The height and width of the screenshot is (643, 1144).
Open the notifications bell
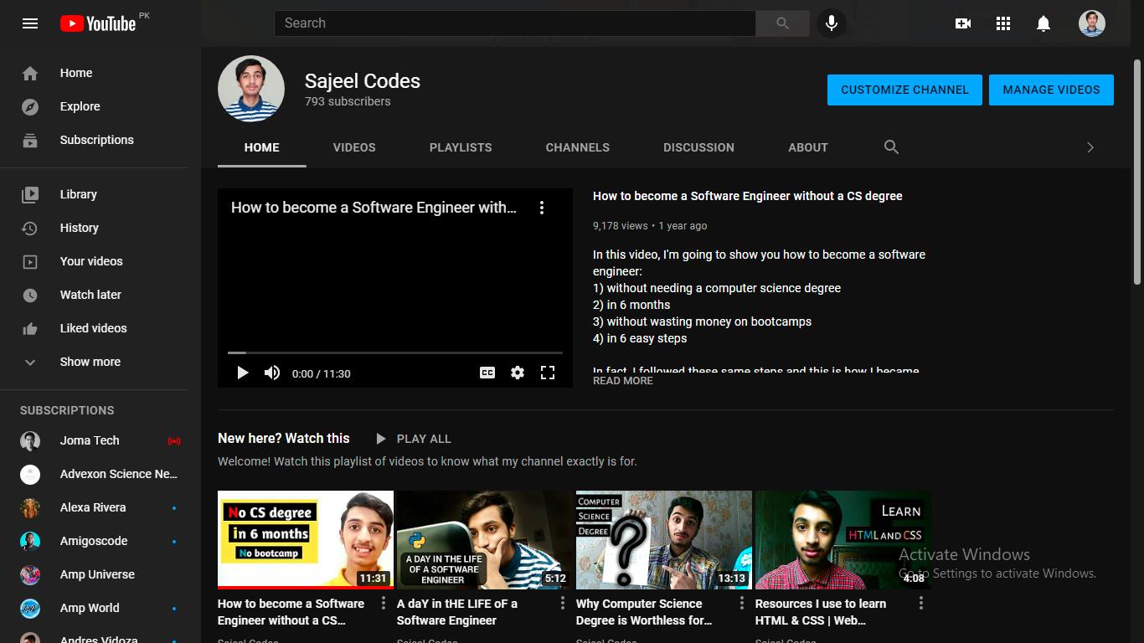pyautogui.click(x=1044, y=23)
